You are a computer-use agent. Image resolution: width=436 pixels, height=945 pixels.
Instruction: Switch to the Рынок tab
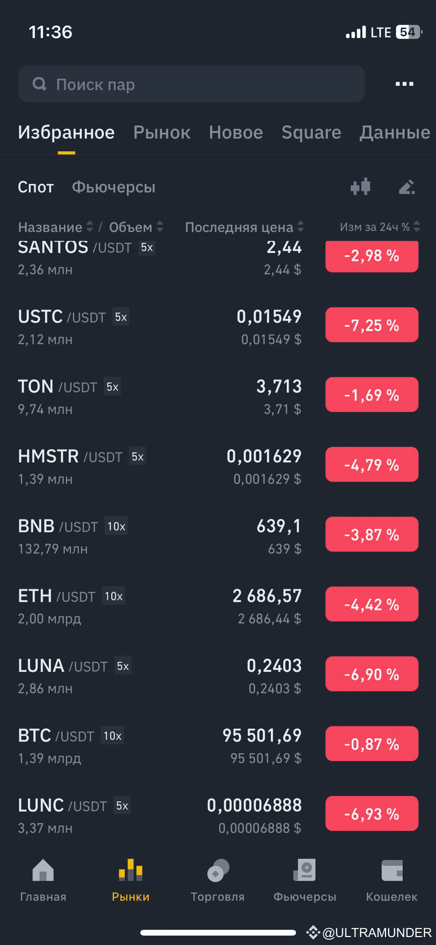(162, 132)
